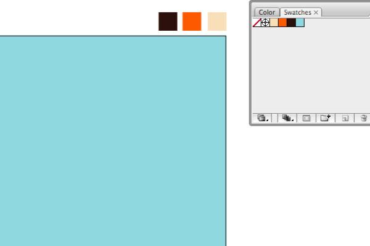The height and width of the screenshot is (246, 370).
Task: Select the Registration crosshair swatch
Action: (265, 23)
